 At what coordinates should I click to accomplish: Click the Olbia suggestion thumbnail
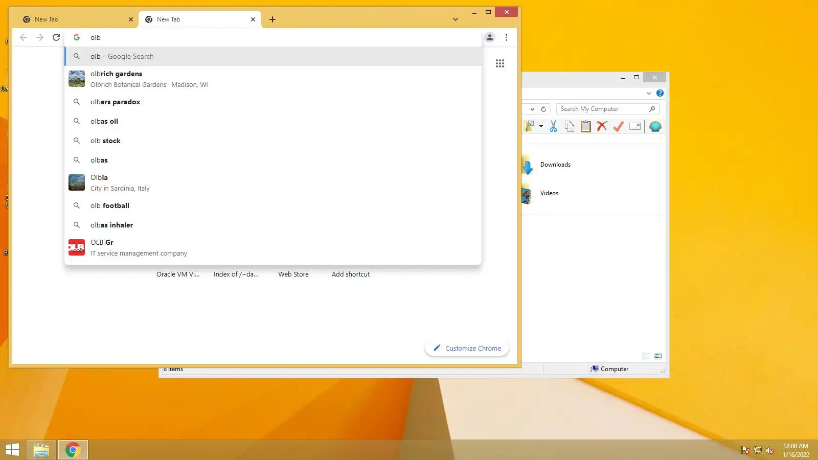point(77,182)
